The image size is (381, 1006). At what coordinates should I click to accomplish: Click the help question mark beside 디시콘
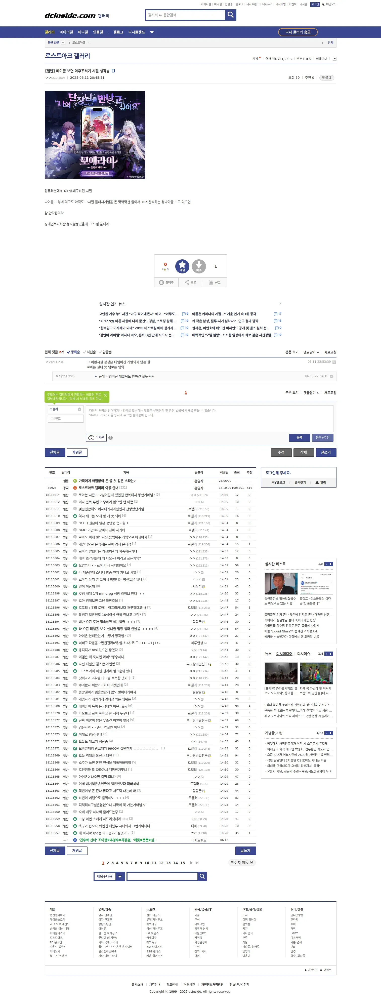(x=110, y=438)
